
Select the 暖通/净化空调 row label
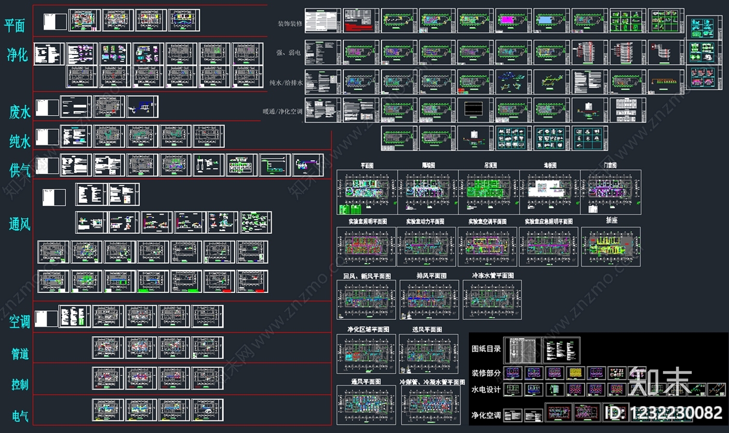coord(283,111)
